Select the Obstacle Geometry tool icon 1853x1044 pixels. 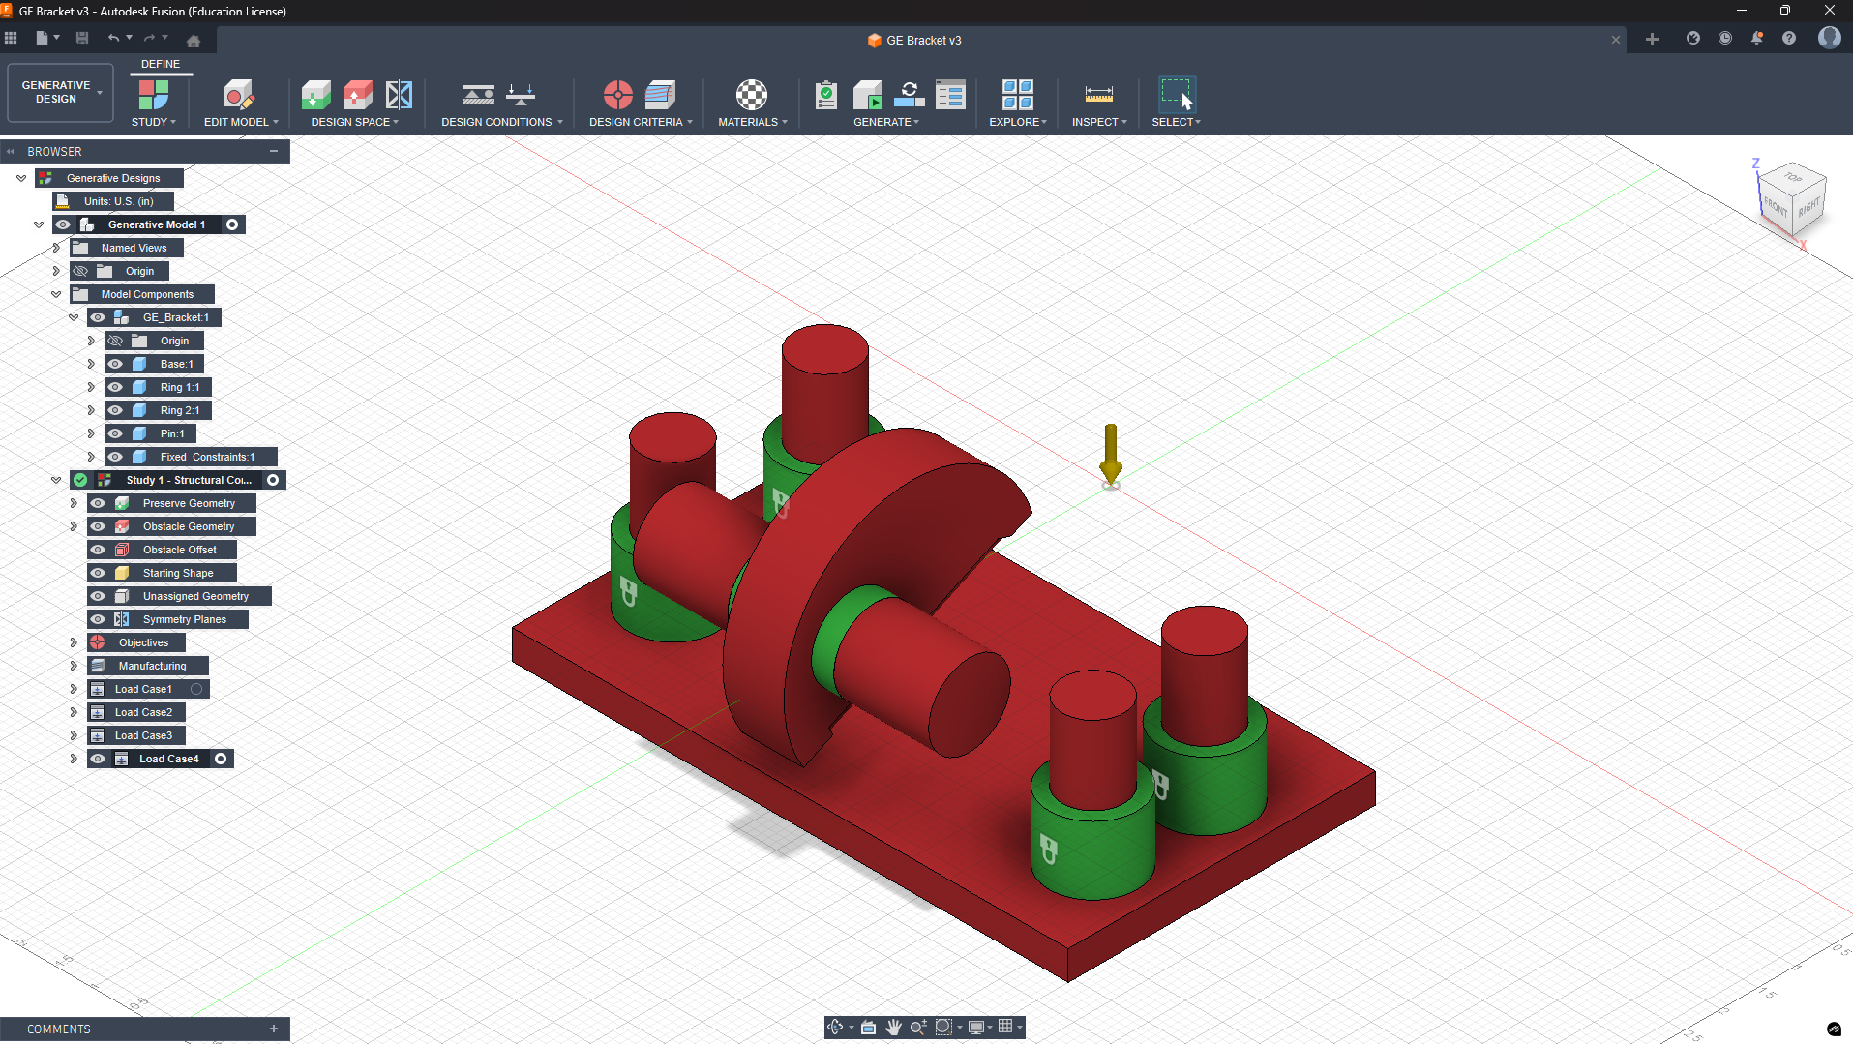(x=357, y=95)
